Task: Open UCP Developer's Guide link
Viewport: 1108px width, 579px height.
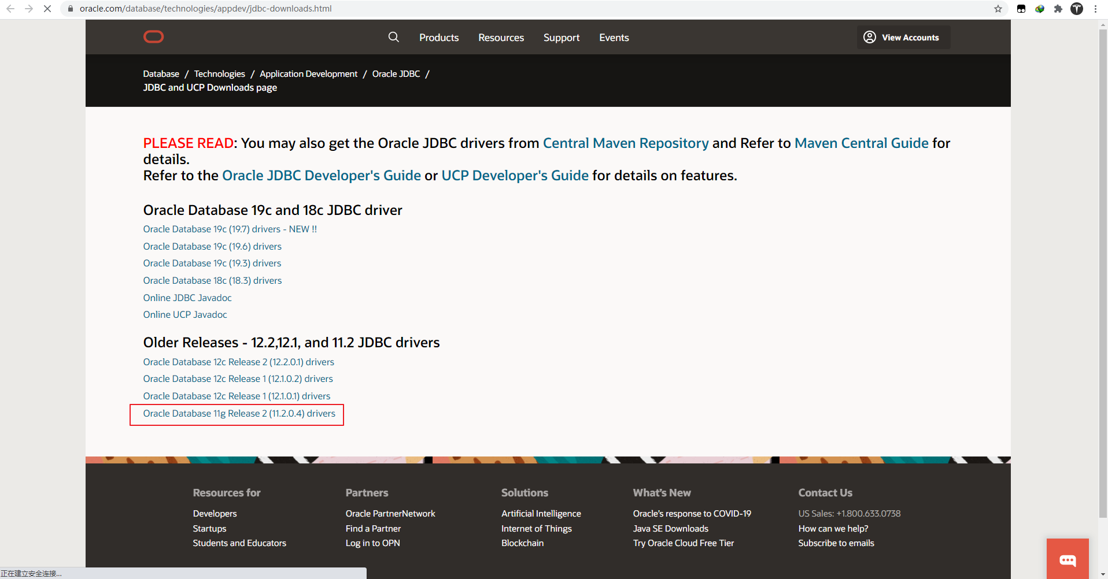Action: pyautogui.click(x=515, y=175)
